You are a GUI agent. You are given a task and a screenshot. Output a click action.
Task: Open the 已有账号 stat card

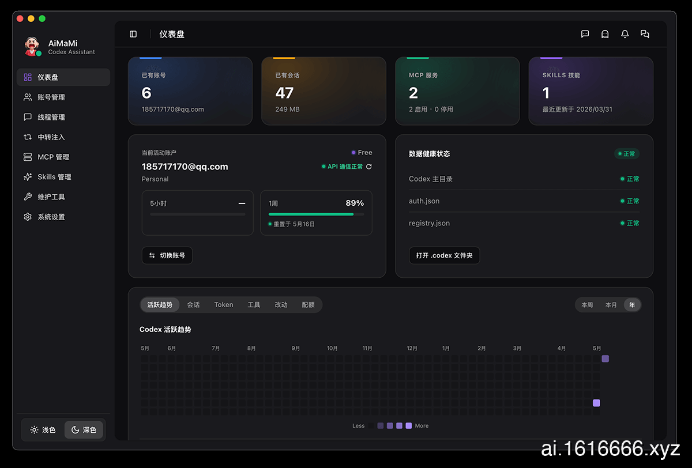(190, 91)
